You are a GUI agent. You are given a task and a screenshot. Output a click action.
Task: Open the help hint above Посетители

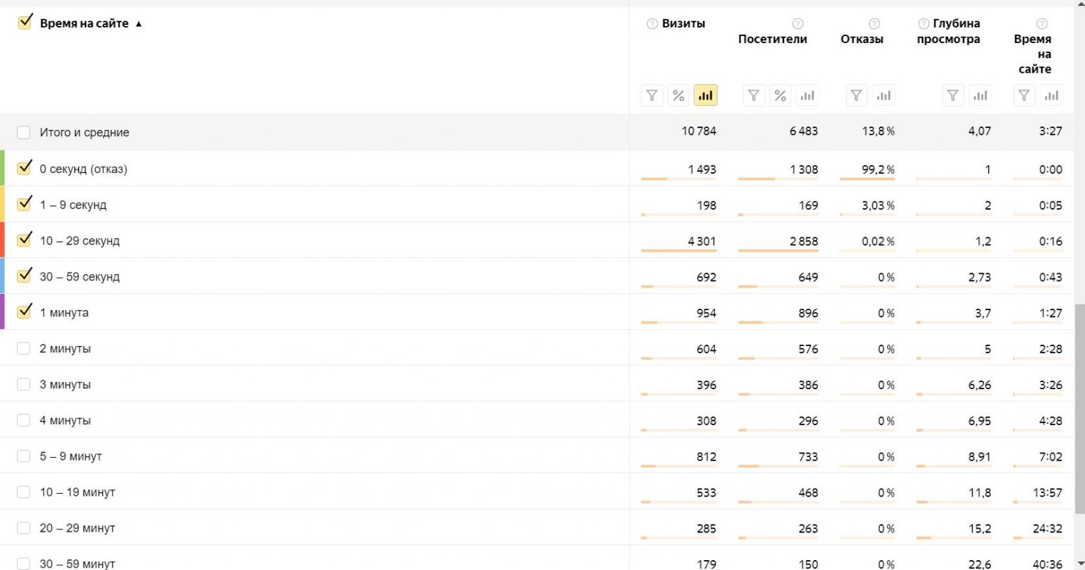click(798, 24)
